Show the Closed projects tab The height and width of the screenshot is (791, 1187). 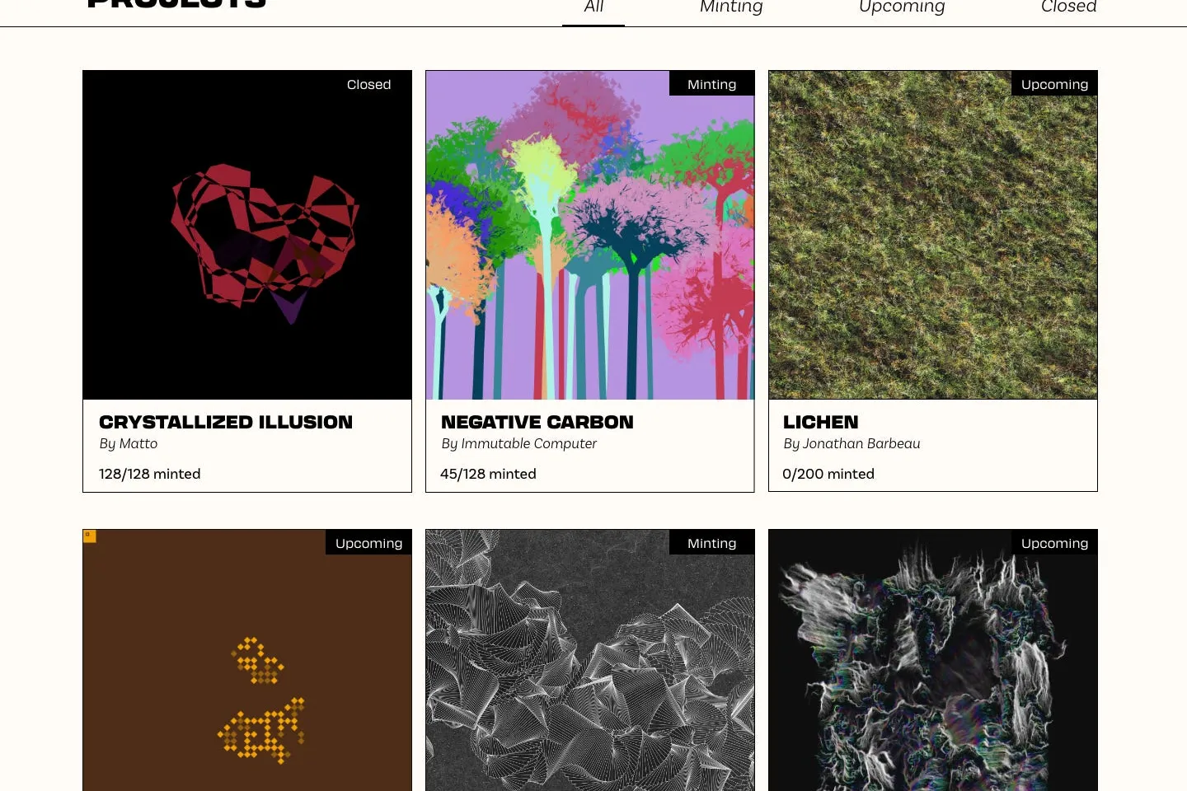coord(1068,7)
